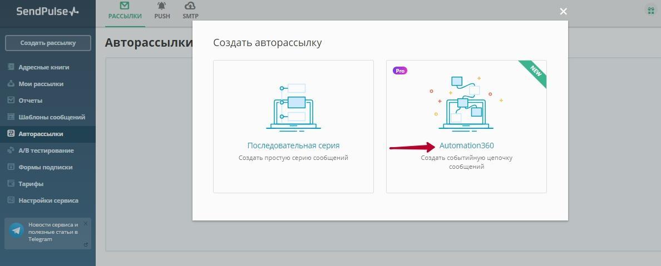Open the SMTP cloud icon
This screenshot has height=266, width=661.
pos(190,6)
